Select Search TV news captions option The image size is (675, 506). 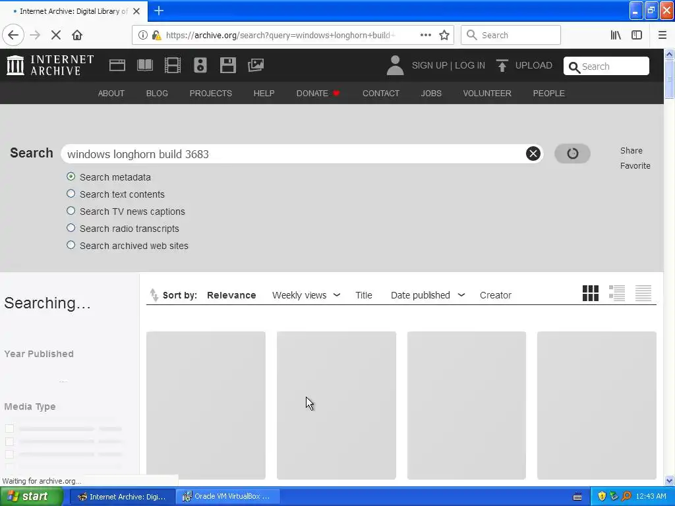(x=71, y=211)
